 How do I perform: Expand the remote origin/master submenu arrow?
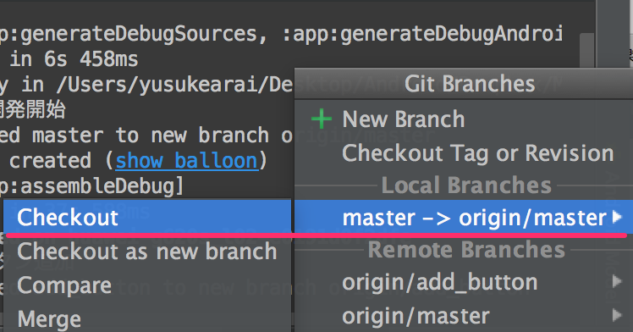click(616, 314)
